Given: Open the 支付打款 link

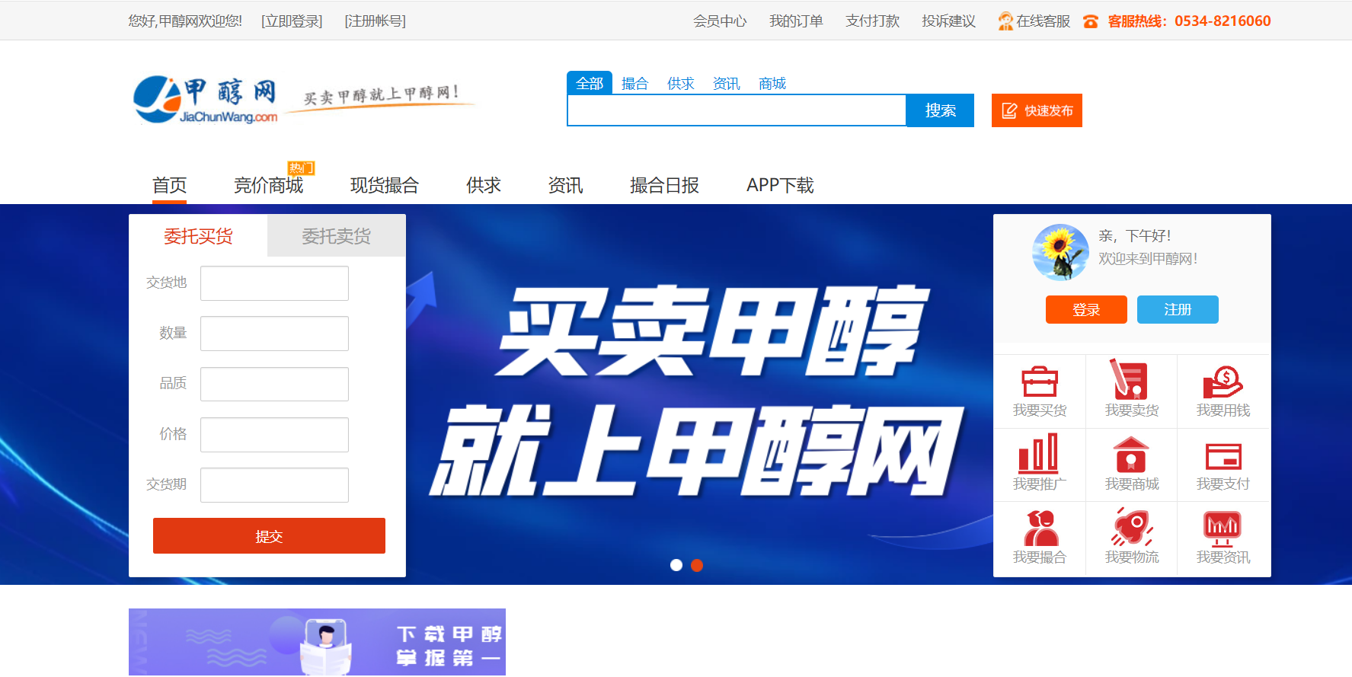Looking at the screenshot, I should (x=872, y=21).
